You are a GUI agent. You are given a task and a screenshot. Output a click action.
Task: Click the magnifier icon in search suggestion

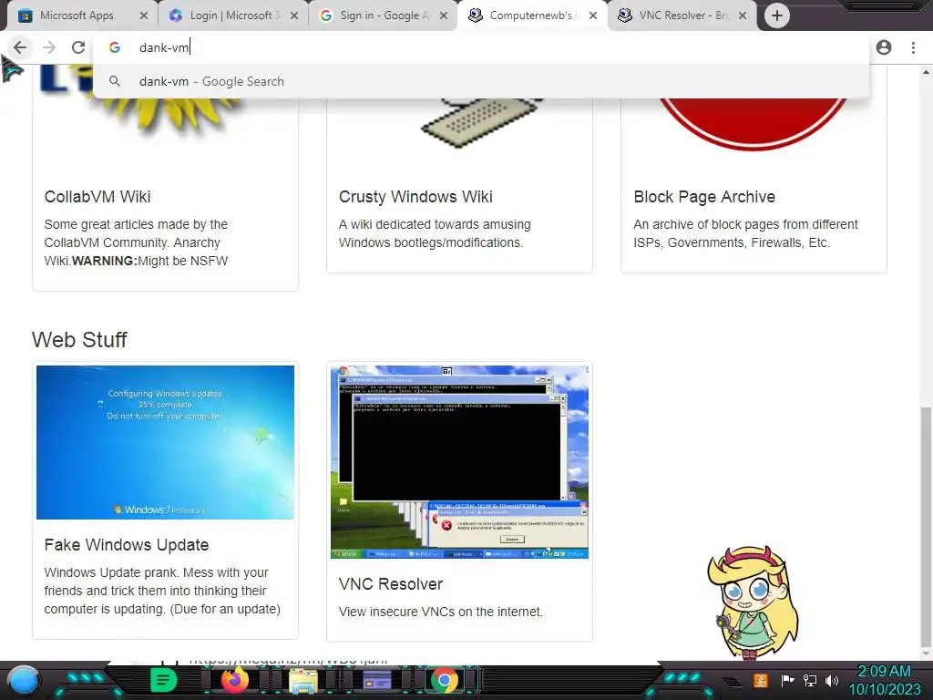pos(115,81)
